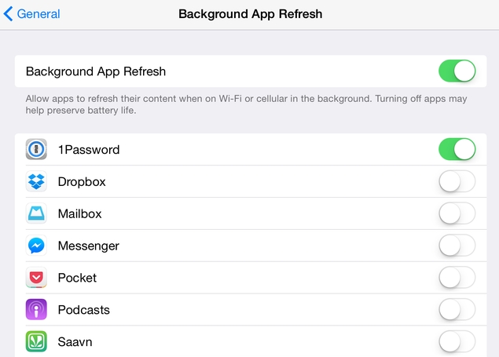Tap the Pocket app icon
The image size is (499, 357).
tap(36, 278)
